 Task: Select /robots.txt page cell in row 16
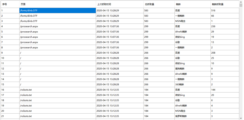tap(58, 90)
